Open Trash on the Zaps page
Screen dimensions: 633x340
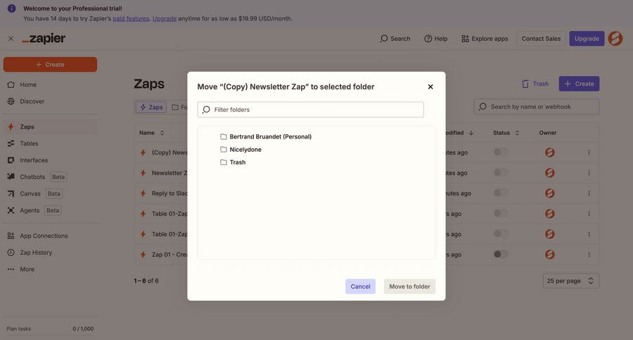point(535,84)
